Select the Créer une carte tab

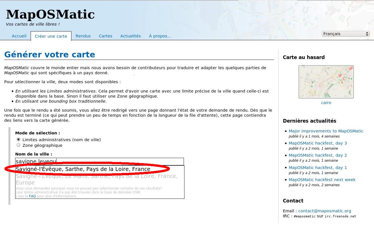click(x=51, y=36)
